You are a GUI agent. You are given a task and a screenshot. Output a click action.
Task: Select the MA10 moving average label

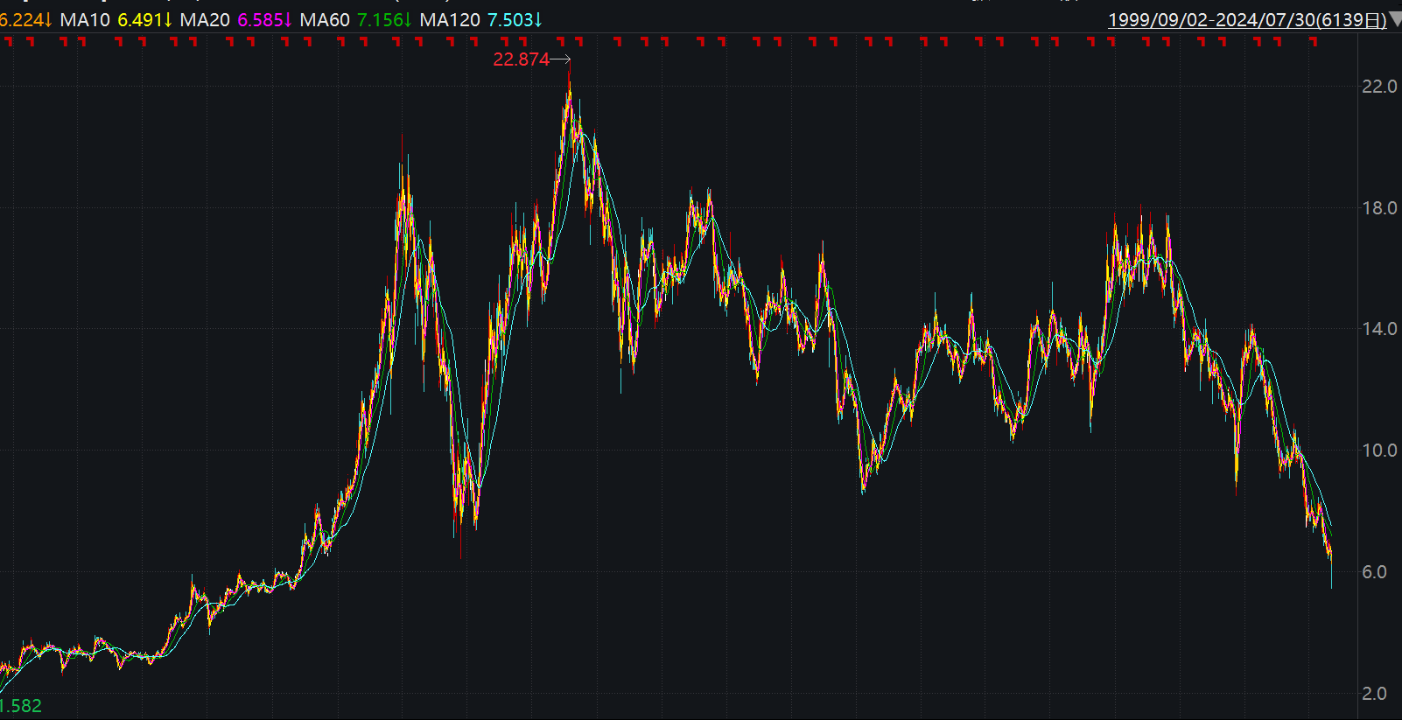(x=85, y=19)
